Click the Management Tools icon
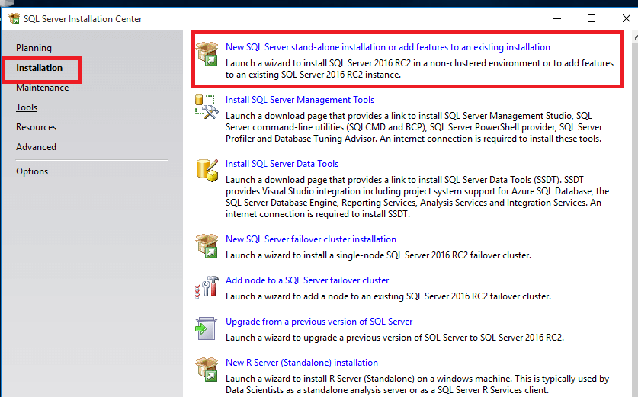This screenshot has width=638, height=397. tap(207, 106)
